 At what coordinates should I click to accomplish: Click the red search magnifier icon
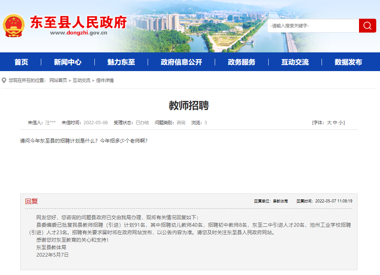tap(367, 26)
